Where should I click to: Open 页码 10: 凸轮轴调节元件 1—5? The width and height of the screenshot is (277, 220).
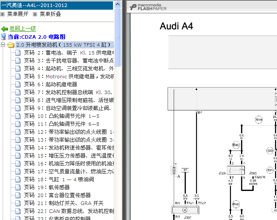[x=62, y=116]
